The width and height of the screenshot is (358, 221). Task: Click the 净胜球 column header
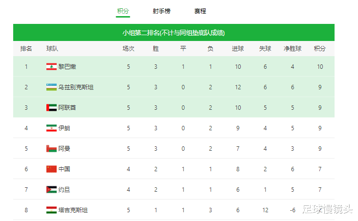(x=293, y=49)
